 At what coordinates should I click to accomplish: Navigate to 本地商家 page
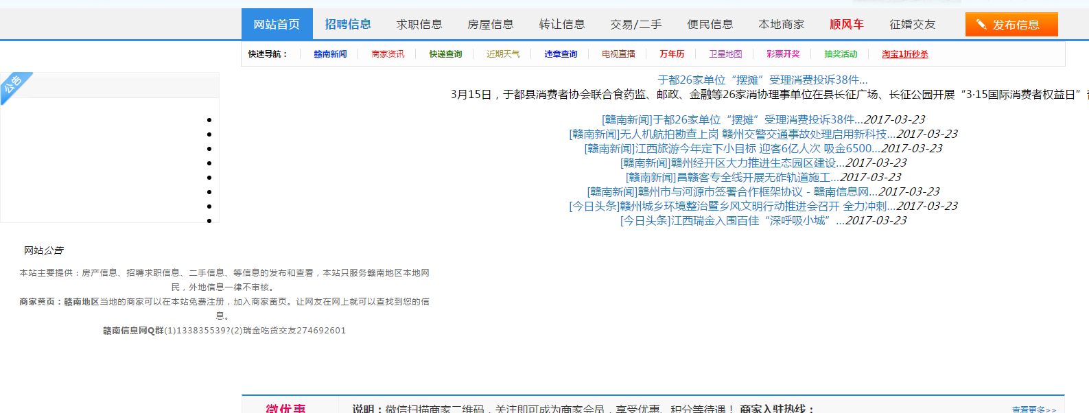[782, 25]
